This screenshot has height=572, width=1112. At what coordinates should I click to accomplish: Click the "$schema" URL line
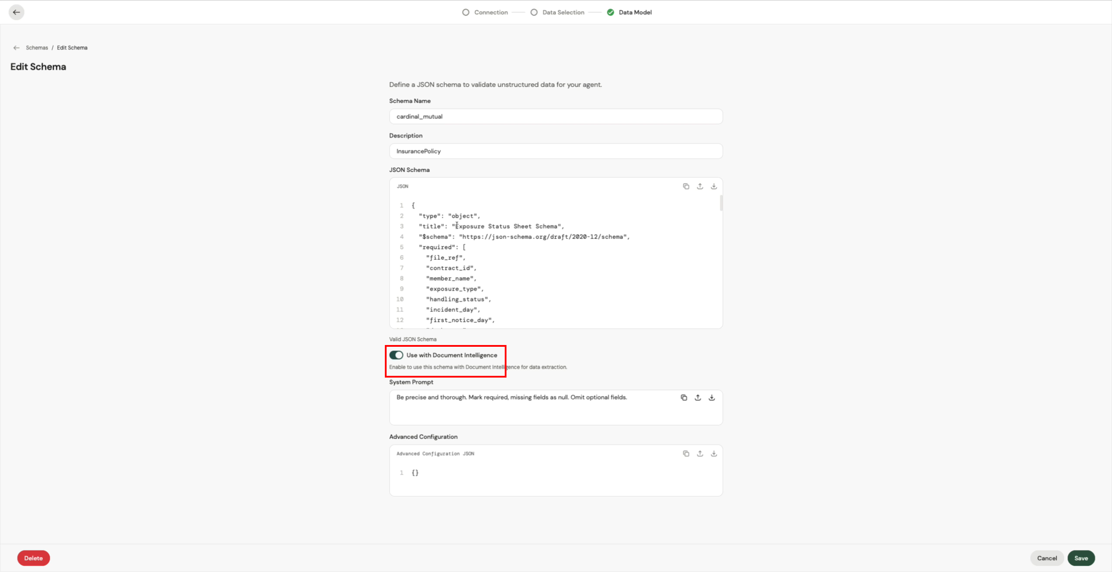(x=524, y=237)
